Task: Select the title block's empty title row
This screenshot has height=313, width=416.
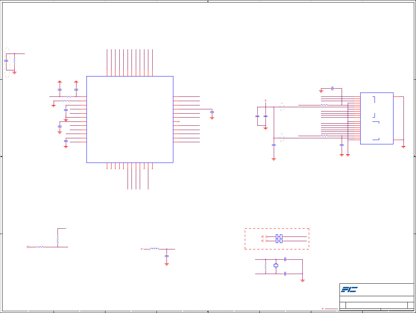Action: point(377,299)
